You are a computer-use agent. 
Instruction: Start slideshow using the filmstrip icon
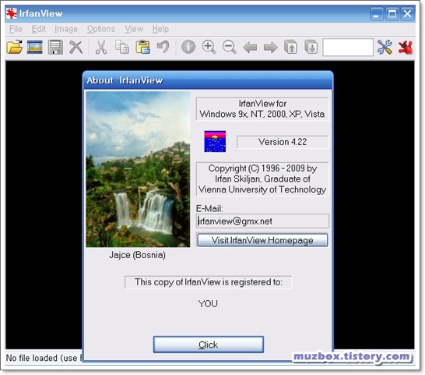click(x=35, y=47)
